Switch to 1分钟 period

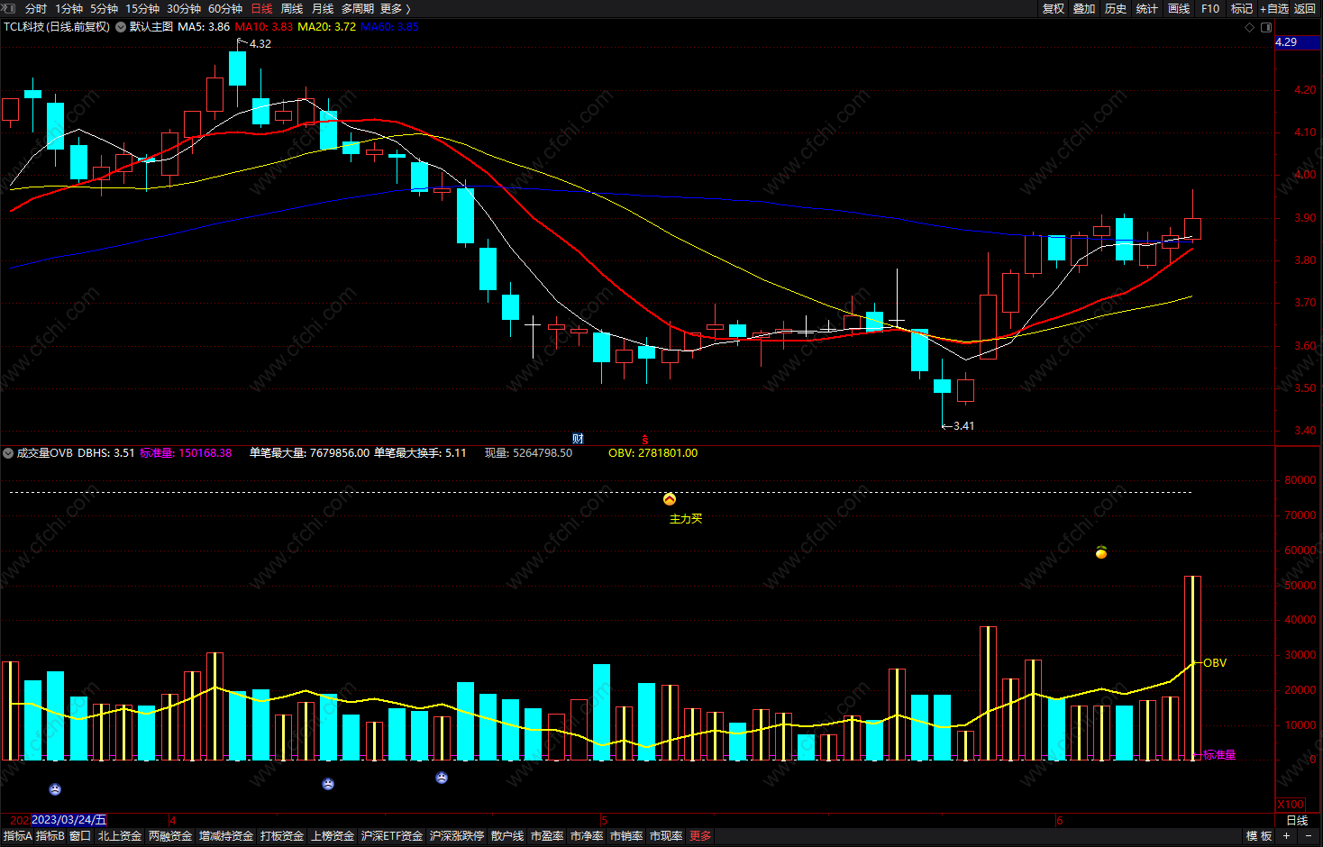pyautogui.click(x=68, y=8)
